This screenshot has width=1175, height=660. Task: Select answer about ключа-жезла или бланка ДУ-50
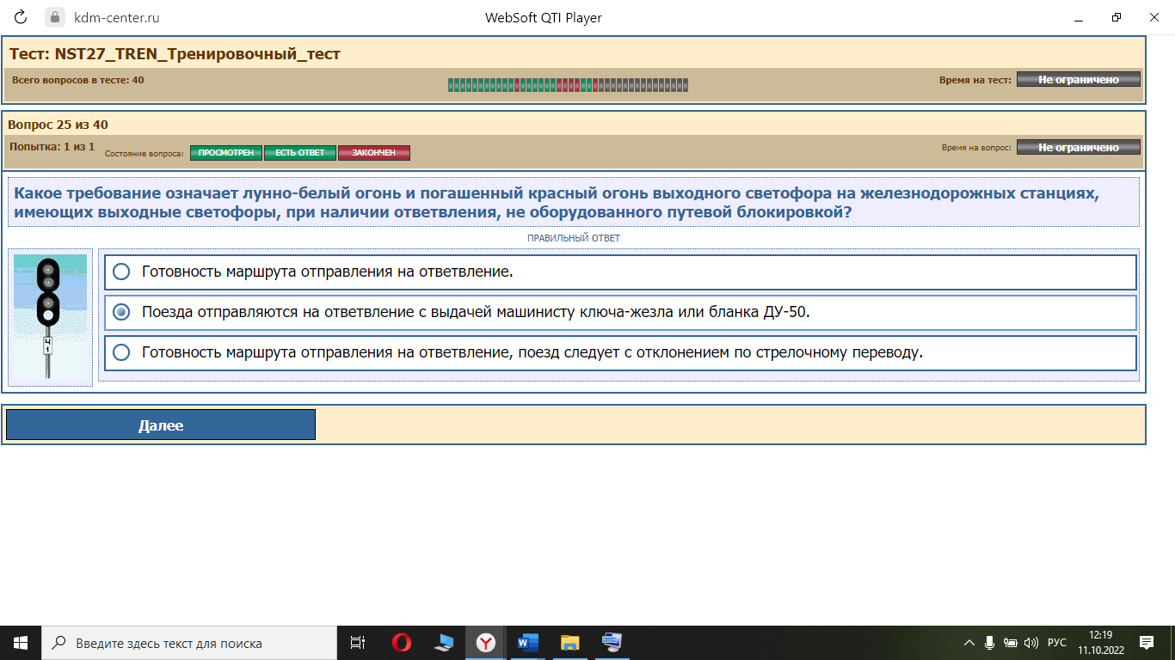coord(620,312)
